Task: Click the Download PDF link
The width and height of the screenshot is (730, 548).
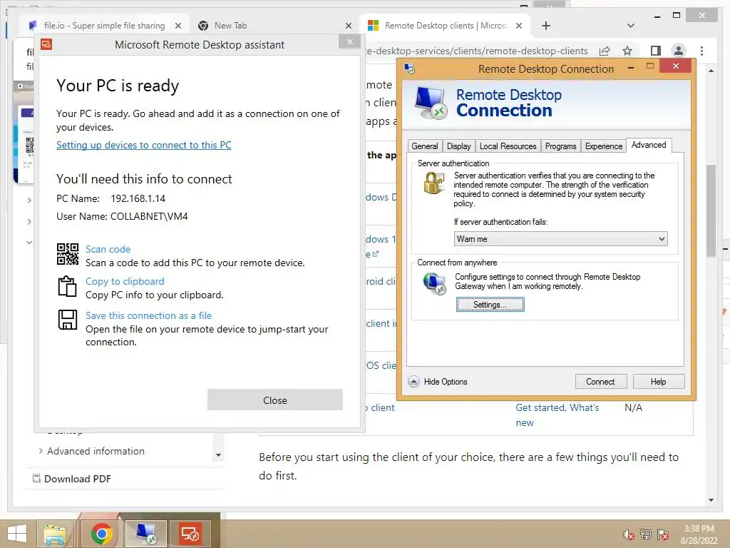Action: pyautogui.click(x=77, y=479)
